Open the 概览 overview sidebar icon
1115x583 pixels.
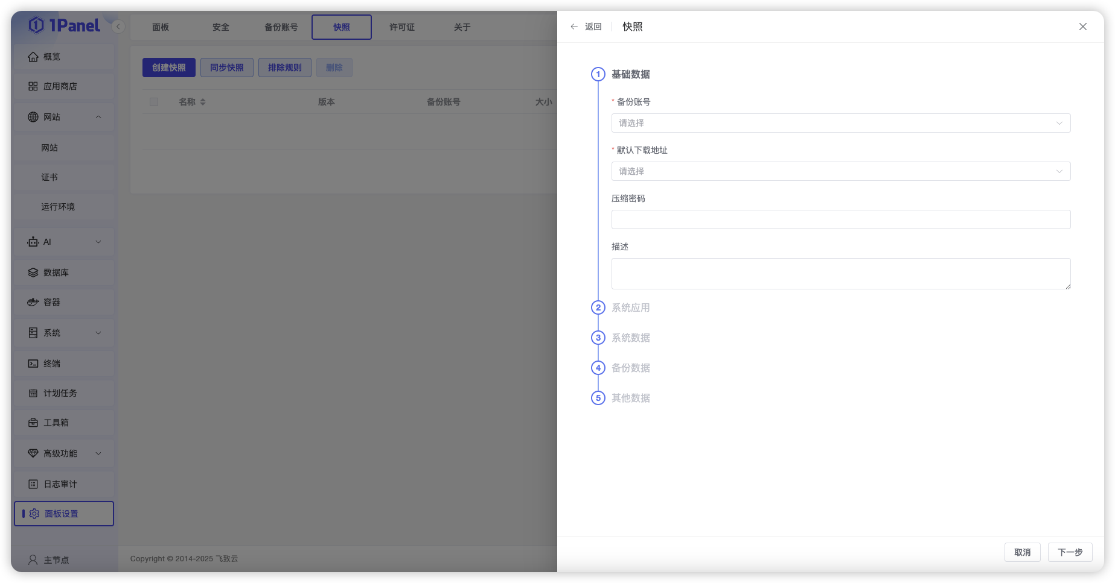pos(33,56)
